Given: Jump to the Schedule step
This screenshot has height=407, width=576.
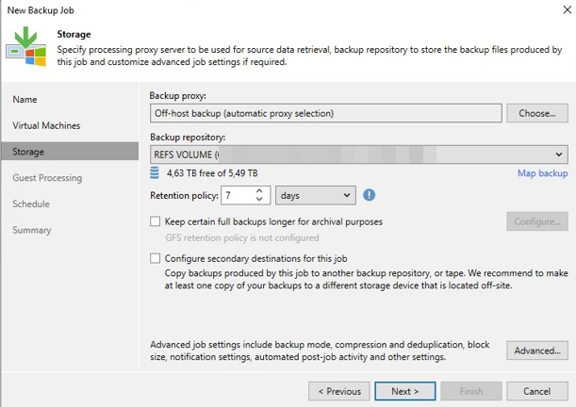Looking at the screenshot, I should coord(31,203).
